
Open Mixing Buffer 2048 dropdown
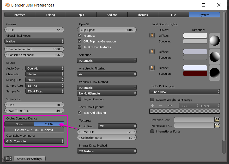[45, 80]
